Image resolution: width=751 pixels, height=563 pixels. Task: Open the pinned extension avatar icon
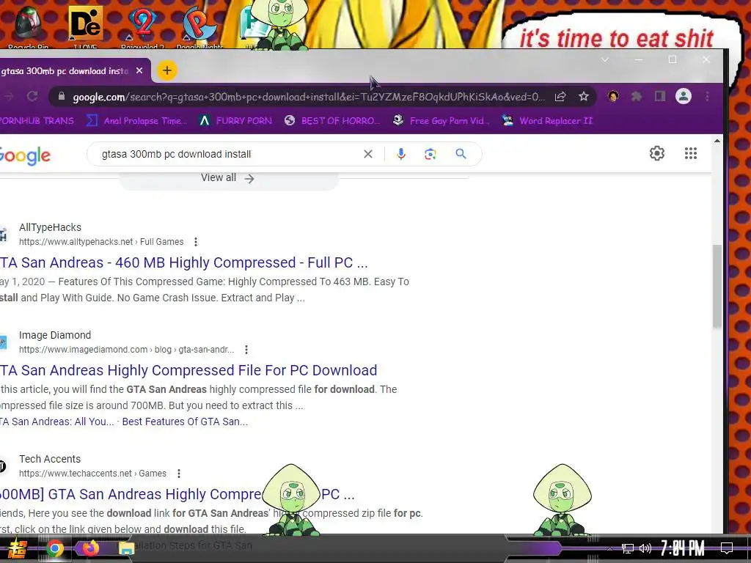[613, 96]
